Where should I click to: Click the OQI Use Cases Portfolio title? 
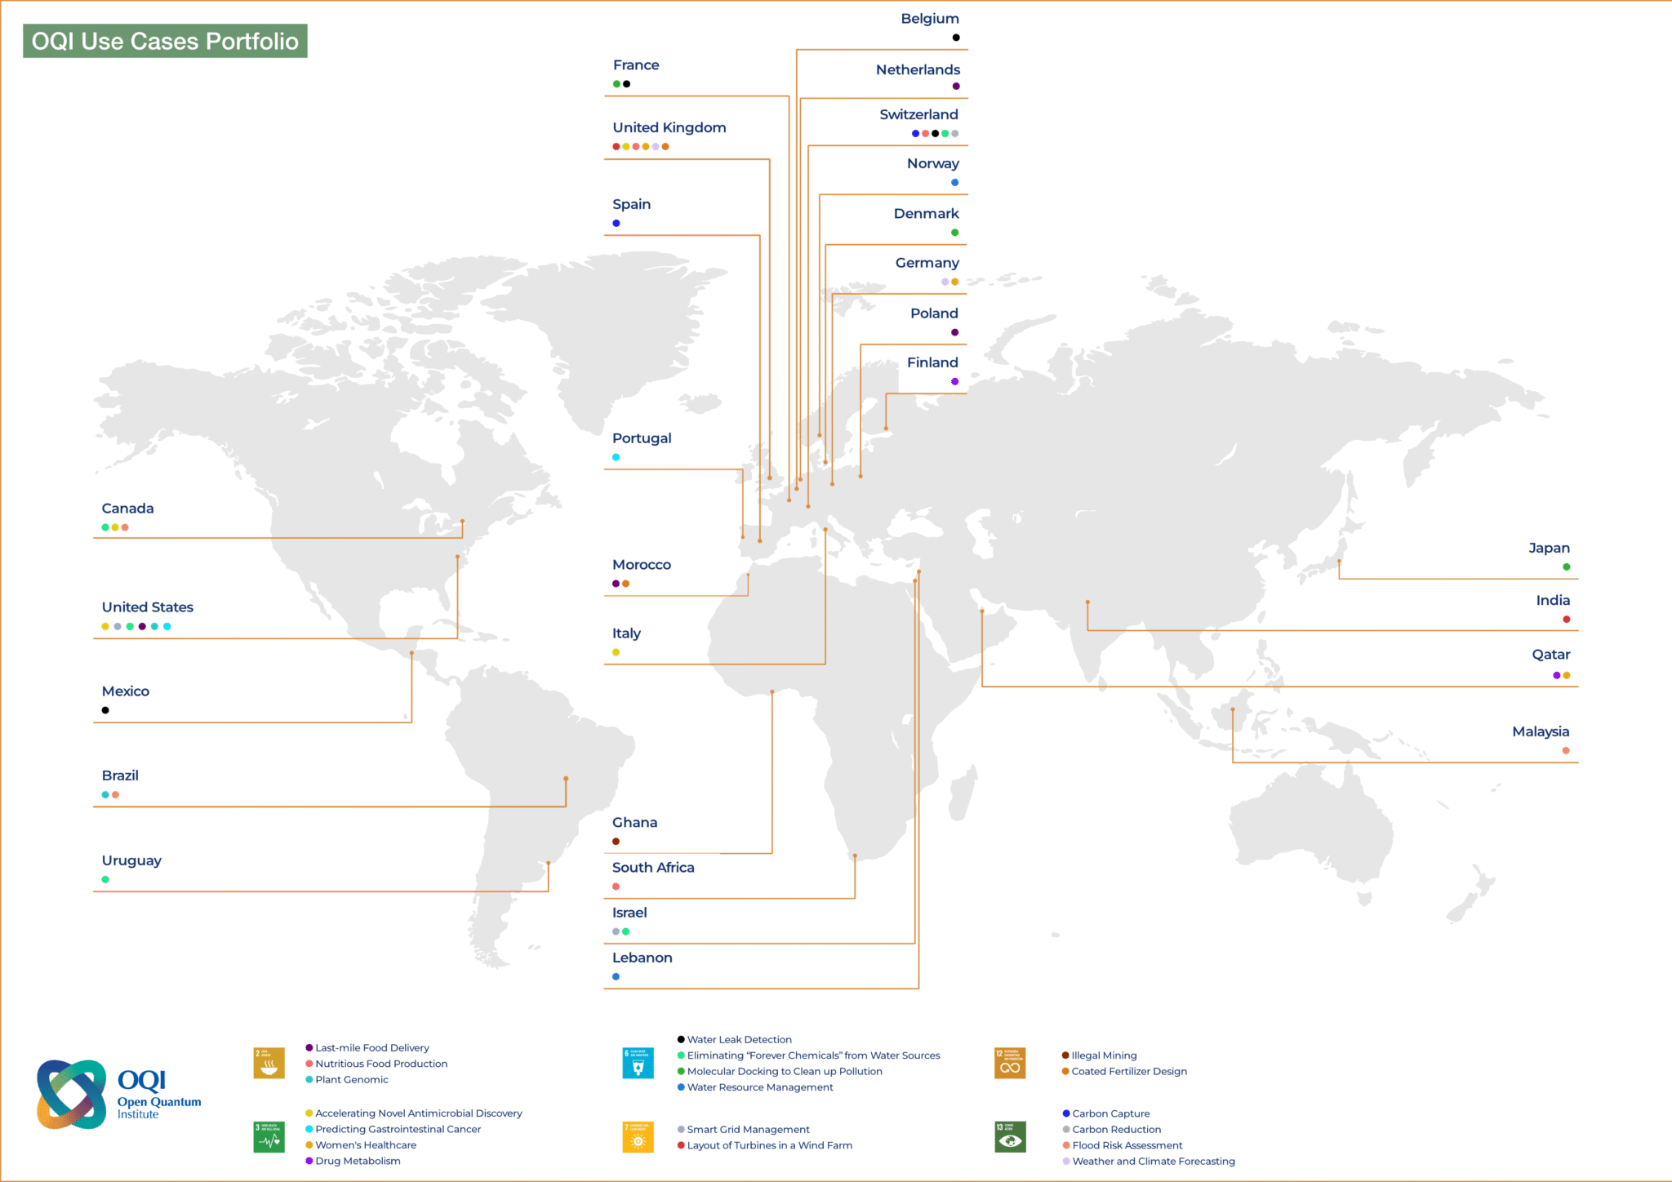[x=164, y=41]
